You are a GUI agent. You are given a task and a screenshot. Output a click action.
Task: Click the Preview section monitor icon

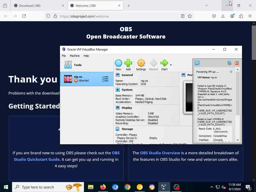(x=183, y=75)
